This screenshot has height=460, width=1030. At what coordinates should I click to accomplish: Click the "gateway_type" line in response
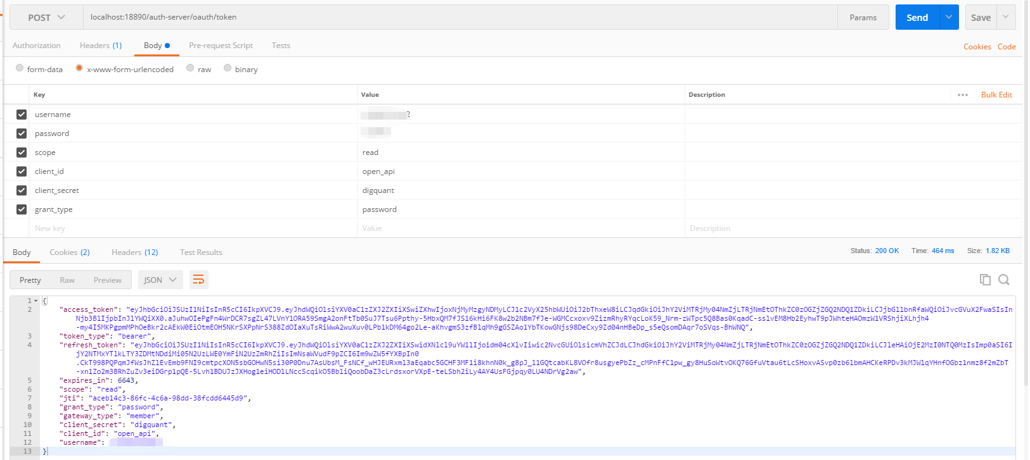pos(112,416)
